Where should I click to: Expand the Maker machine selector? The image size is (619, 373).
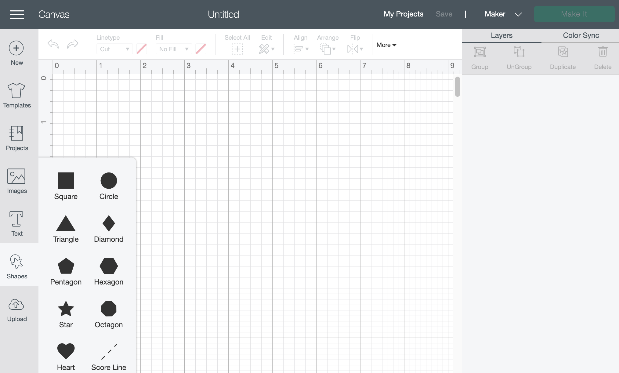(503, 14)
